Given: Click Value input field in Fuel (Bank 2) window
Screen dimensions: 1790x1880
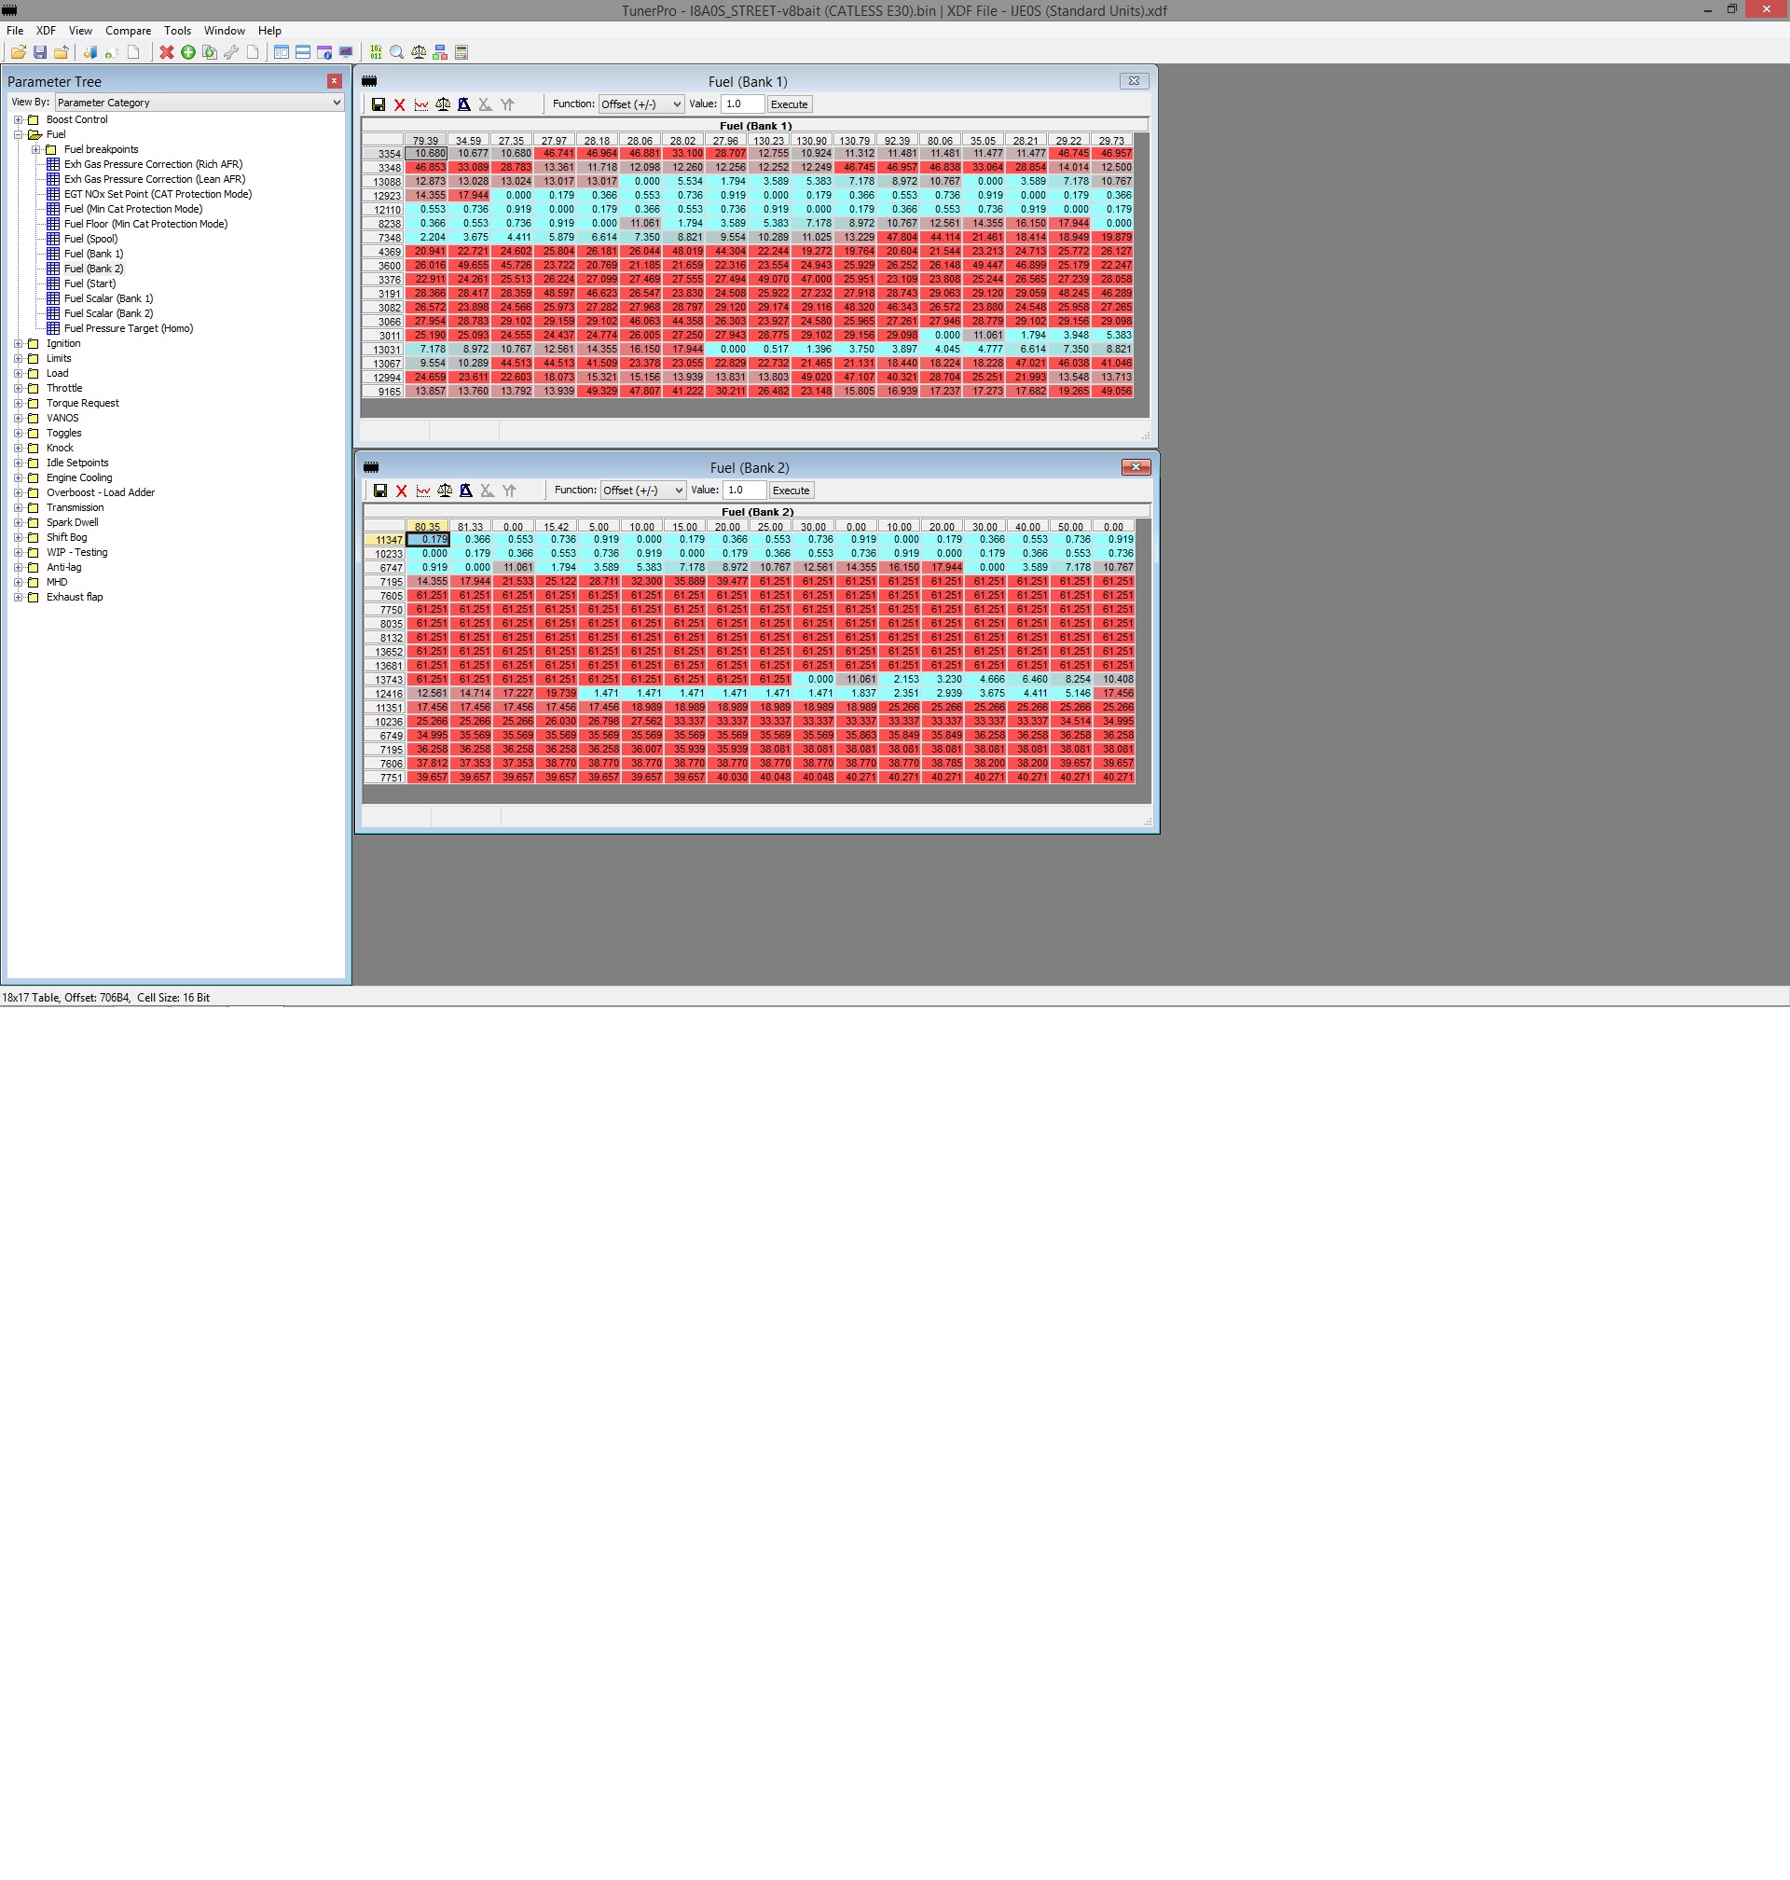Looking at the screenshot, I should point(744,491).
